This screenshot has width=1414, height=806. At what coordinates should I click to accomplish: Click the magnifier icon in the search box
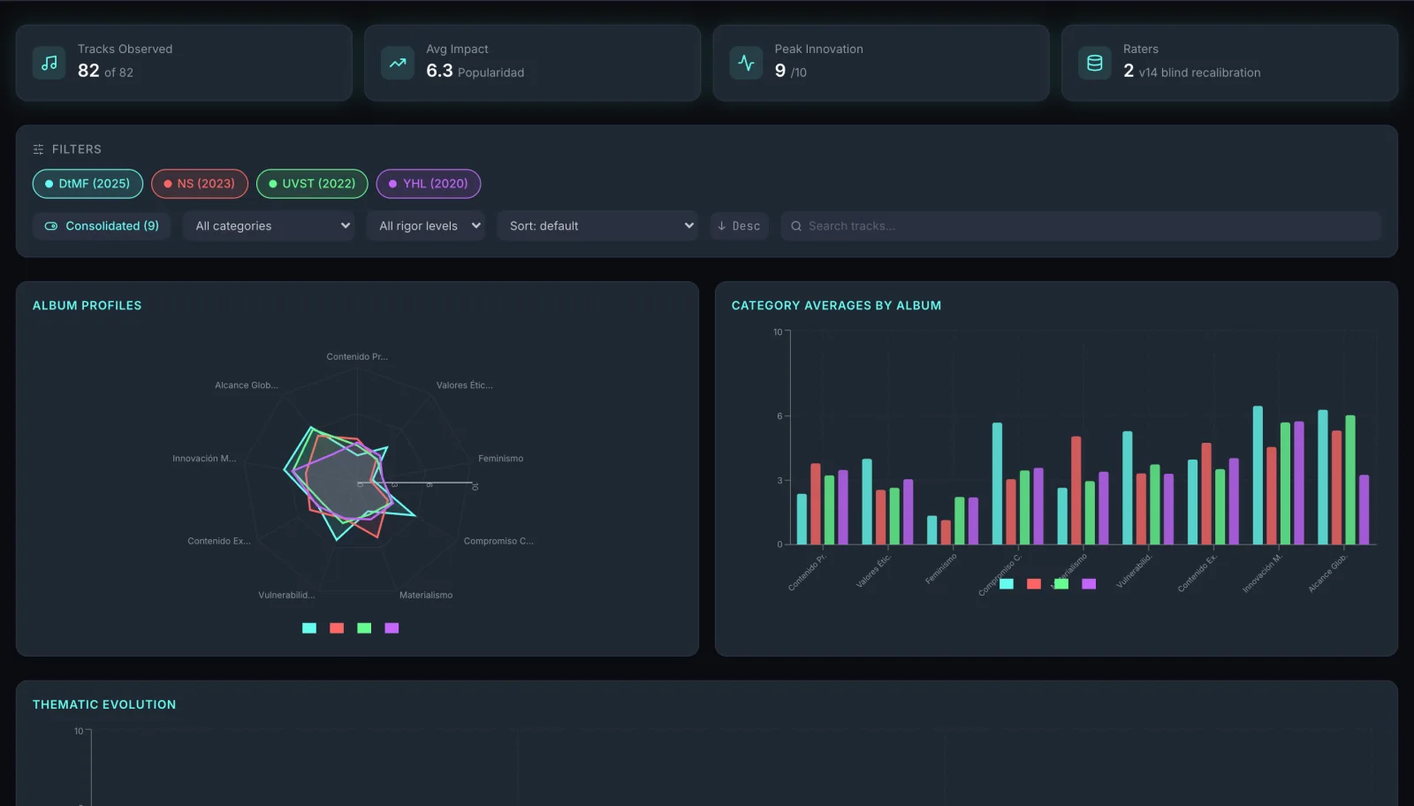point(796,226)
